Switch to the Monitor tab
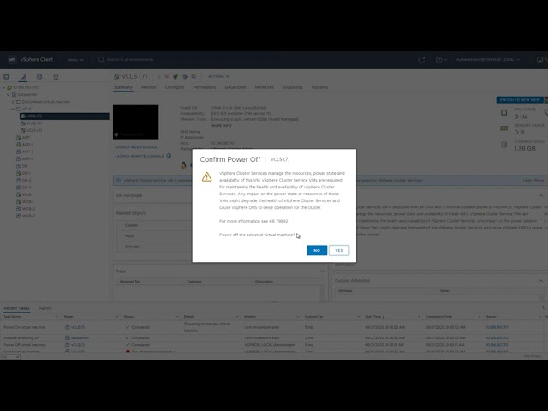This screenshot has width=548, height=411. pyautogui.click(x=148, y=87)
